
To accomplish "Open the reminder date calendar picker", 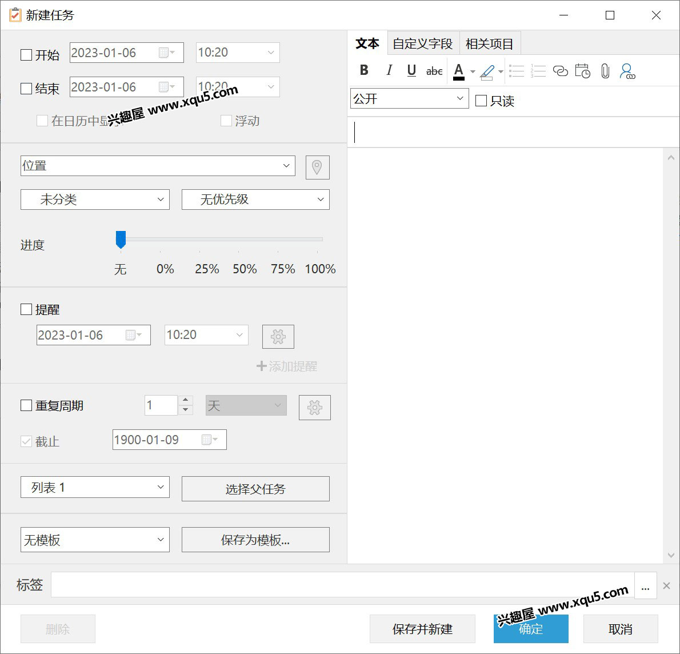I will pos(134,335).
